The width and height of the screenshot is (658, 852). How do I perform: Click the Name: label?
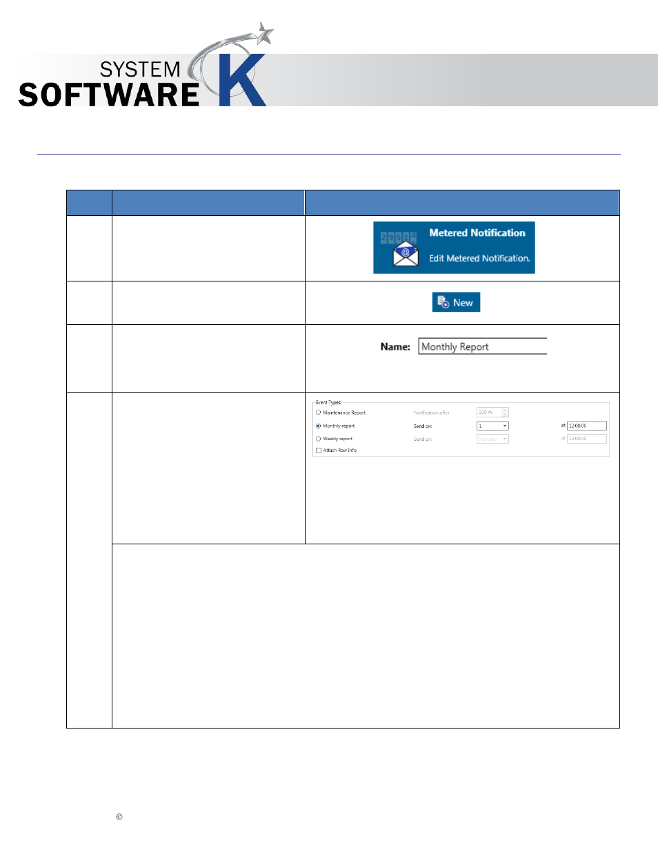395,346
